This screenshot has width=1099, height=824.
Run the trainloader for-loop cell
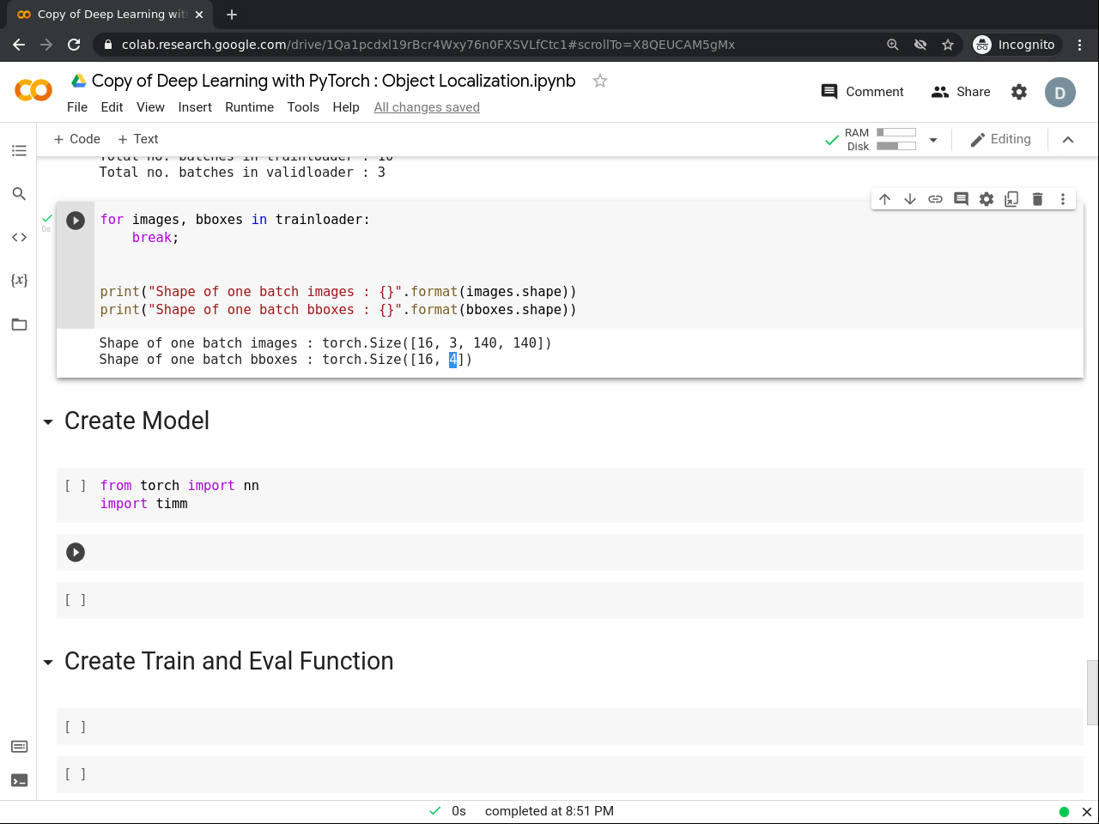click(76, 221)
